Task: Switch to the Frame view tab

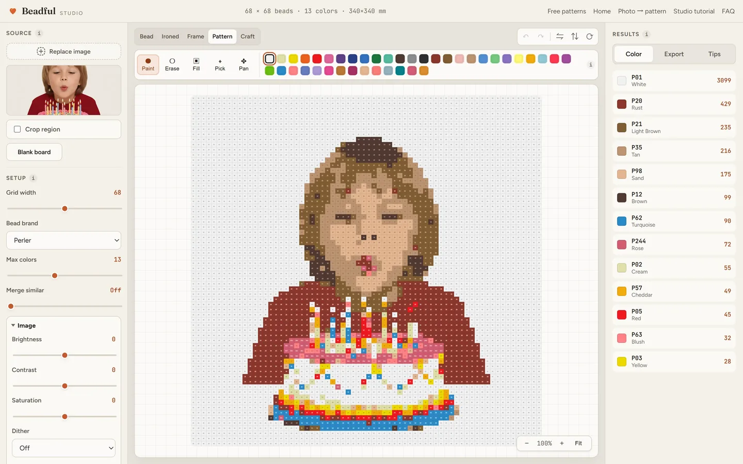Action: [x=196, y=37]
